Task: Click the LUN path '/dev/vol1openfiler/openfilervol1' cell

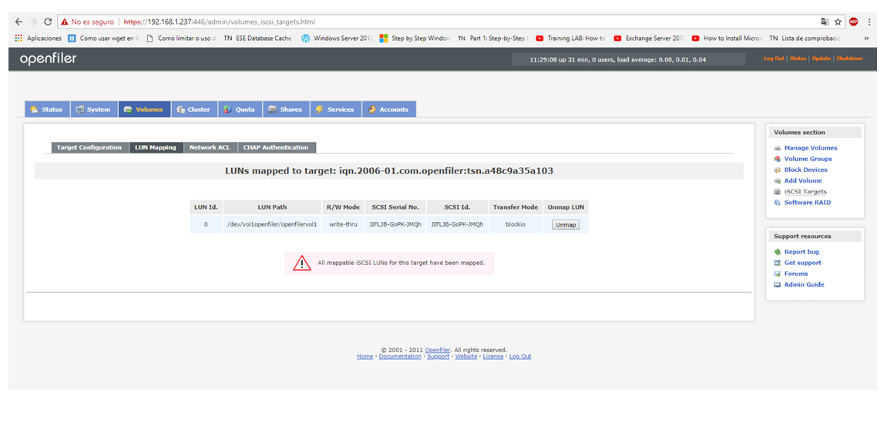Action: tap(271, 224)
